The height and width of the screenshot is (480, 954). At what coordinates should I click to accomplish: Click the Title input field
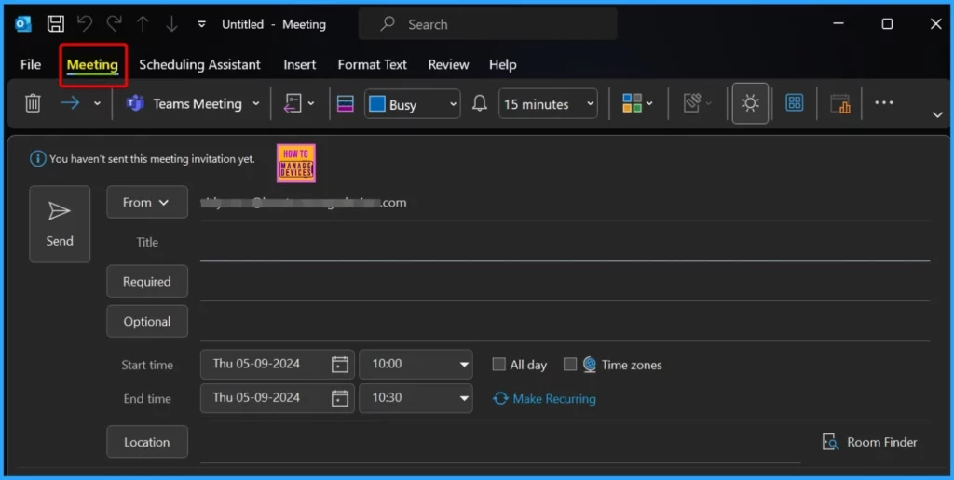tap(565, 243)
